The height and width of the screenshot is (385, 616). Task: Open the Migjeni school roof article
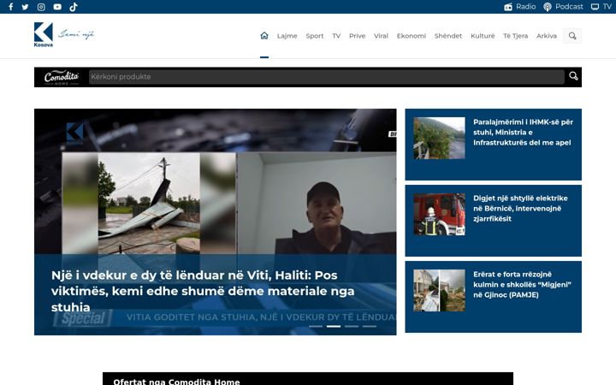click(522, 284)
